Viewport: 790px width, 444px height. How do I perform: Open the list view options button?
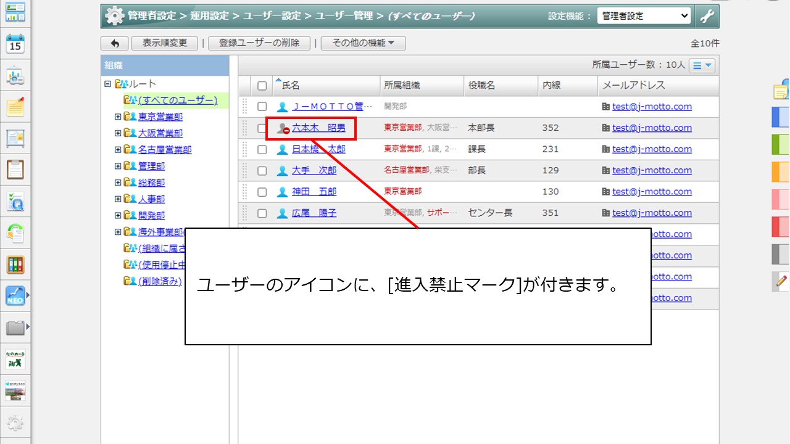(x=702, y=65)
